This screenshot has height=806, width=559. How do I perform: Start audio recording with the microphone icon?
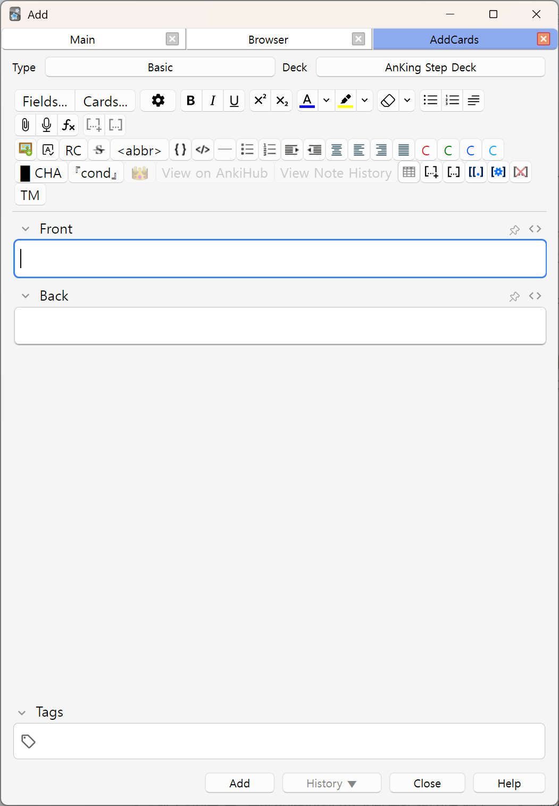coord(47,125)
